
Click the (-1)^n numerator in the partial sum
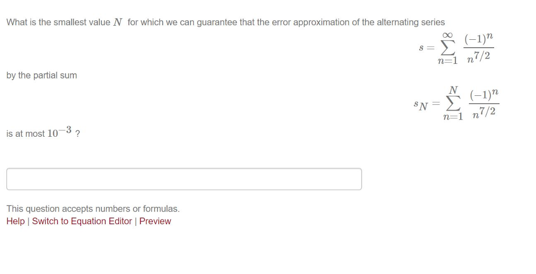[x=485, y=96]
